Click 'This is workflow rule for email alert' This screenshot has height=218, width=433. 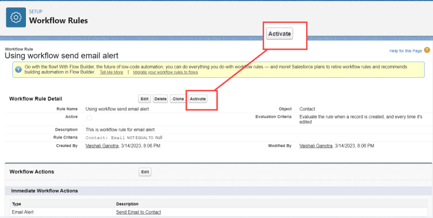click(x=120, y=130)
